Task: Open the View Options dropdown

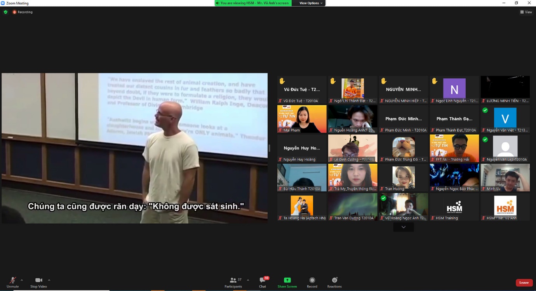Action: [x=311, y=3]
